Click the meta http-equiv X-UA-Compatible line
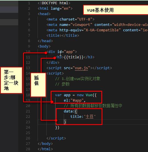148x152 pixels. click(97, 30)
